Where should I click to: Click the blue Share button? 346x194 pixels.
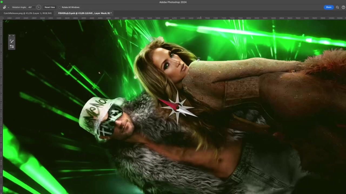pyautogui.click(x=328, y=7)
